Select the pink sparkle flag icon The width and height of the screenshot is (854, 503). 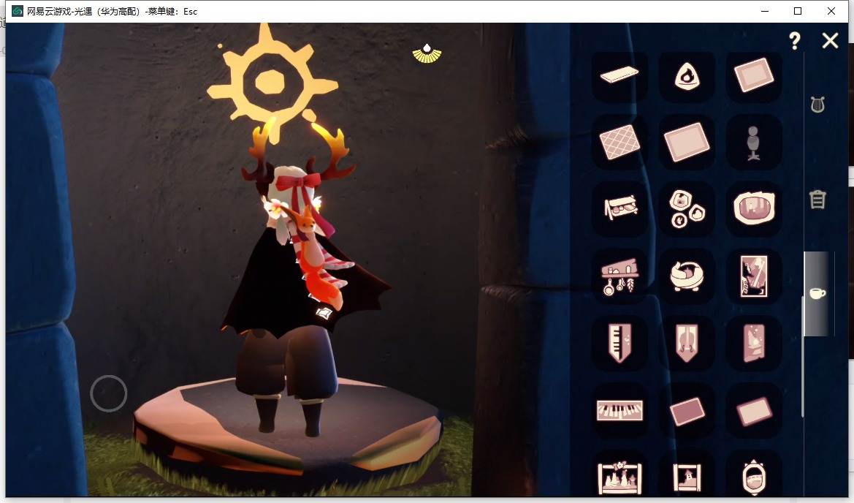coord(754,344)
